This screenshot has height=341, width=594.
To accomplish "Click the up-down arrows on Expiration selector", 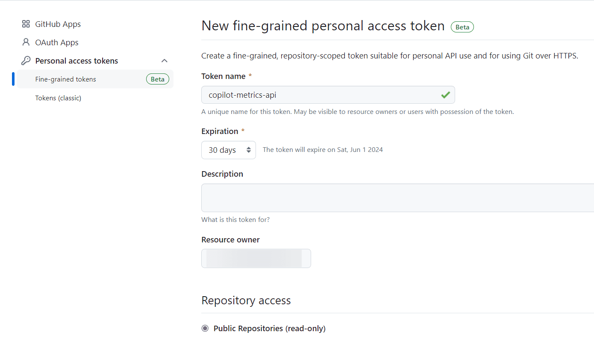I will pyautogui.click(x=249, y=150).
